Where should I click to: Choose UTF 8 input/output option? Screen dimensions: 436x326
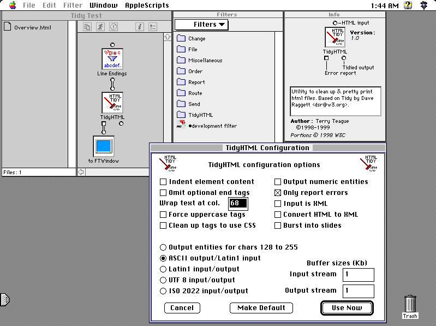coord(163,280)
